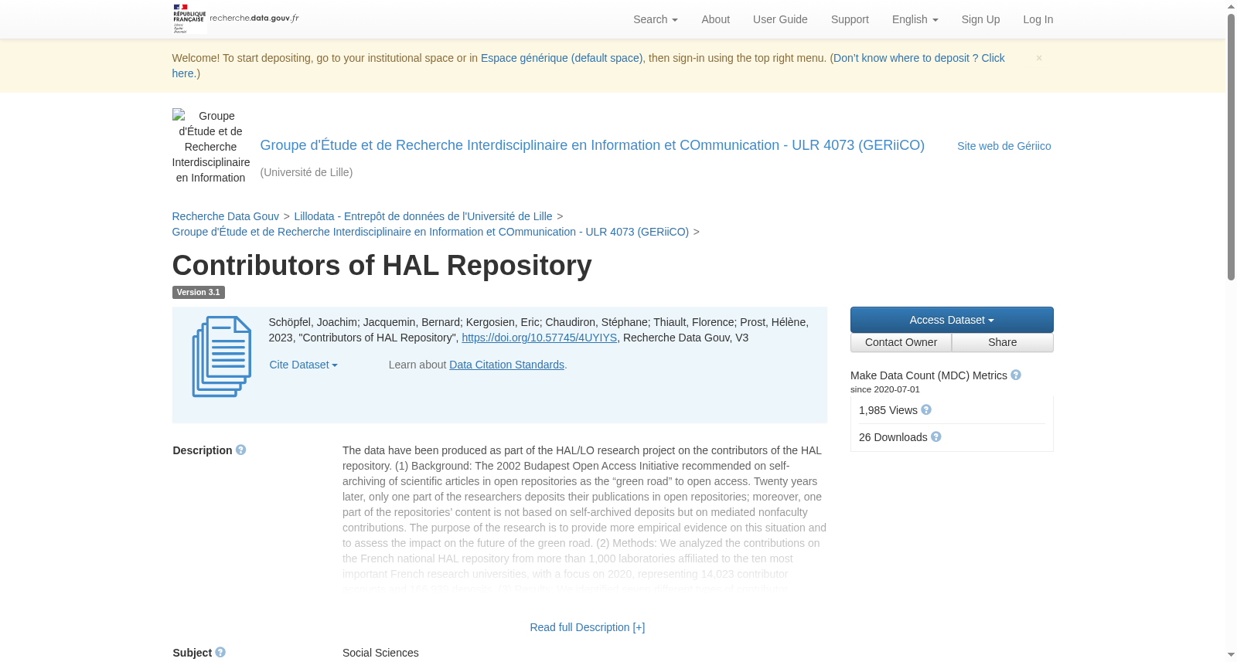The width and height of the screenshot is (1237, 662).
Task: Expand the Access Dataset dropdown
Action: [952, 320]
